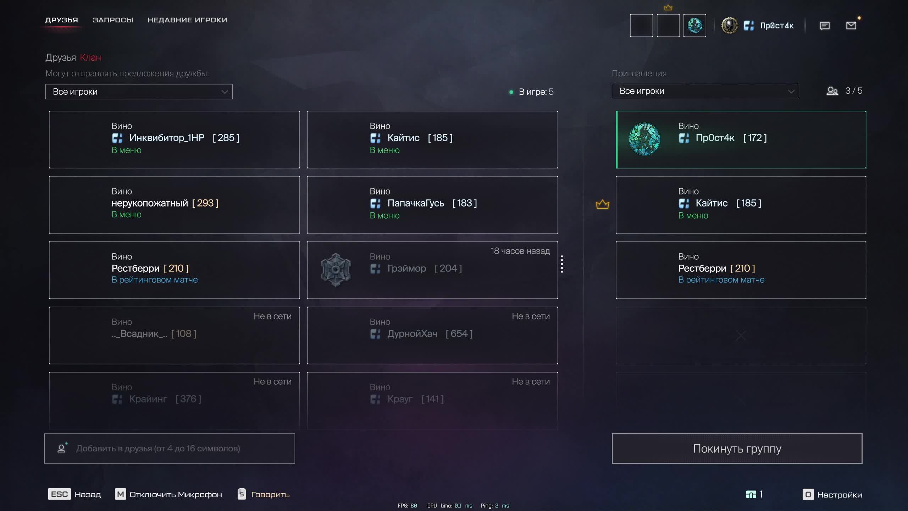Click Грэймор's grey hexagon emblem

(336, 270)
